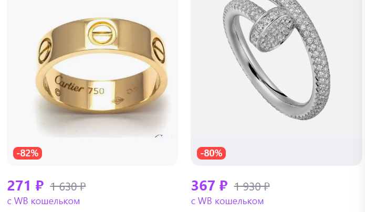Click the 750 hallmark on gold ring
Viewport: 365px width, 212px height.
pos(96,91)
